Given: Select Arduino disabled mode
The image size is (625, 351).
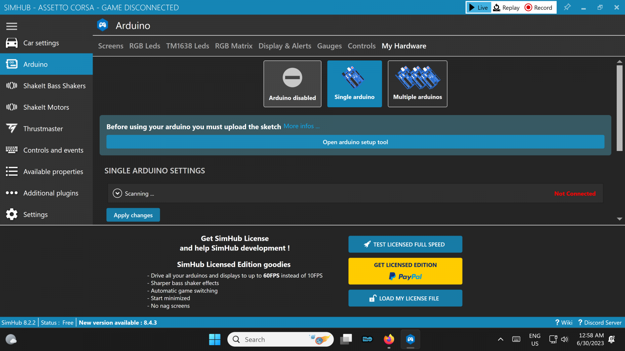Looking at the screenshot, I should tap(292, 83).
